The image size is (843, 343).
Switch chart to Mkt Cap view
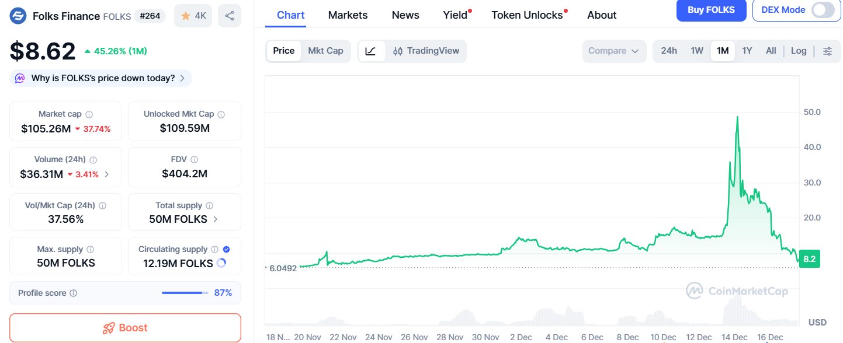tap(325, 51)
